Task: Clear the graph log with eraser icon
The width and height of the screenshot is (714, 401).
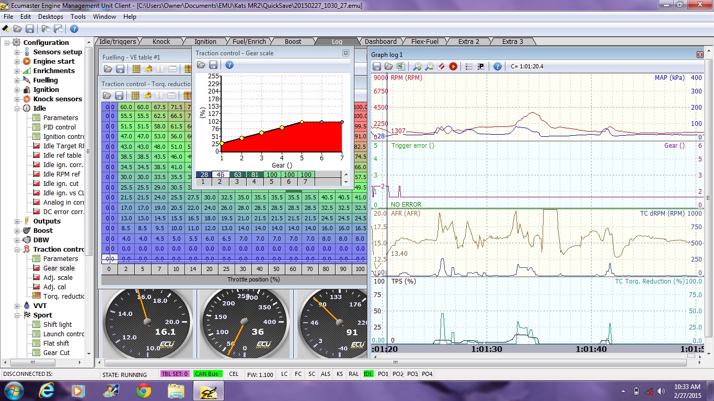Action: [x=442, y=66]
